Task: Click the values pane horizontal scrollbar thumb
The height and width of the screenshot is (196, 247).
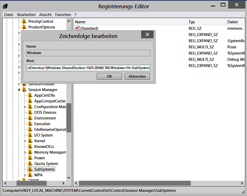Action: click(x=135, y=183)
